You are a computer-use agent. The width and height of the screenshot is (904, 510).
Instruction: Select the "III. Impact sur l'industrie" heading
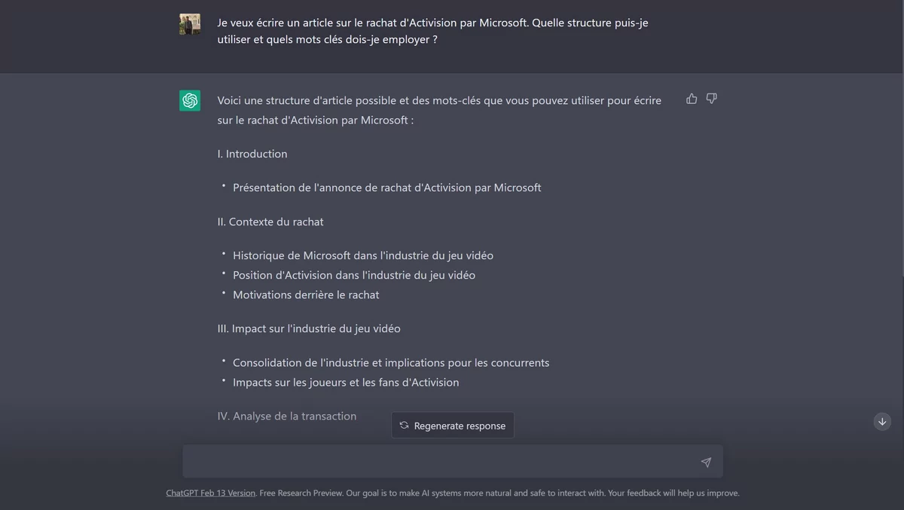pos(309,328)
